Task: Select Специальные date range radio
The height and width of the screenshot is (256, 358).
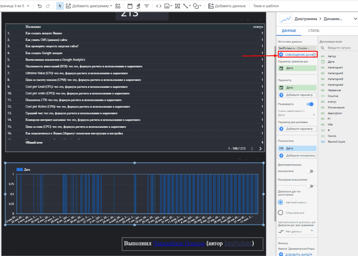Action: [281, 212]
